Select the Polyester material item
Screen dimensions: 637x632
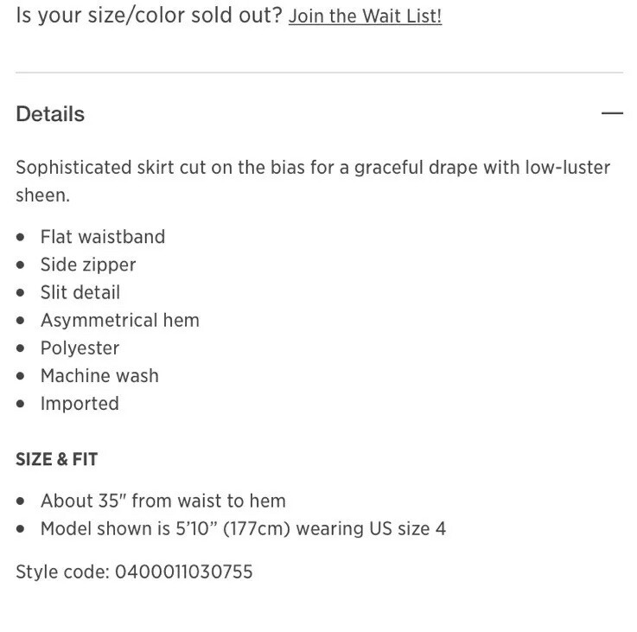point(80,348)
